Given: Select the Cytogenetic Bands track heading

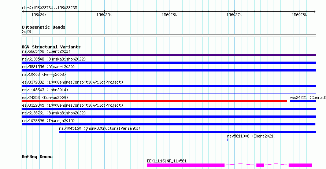Looking at the screenshot, I should tap(44, 27).
